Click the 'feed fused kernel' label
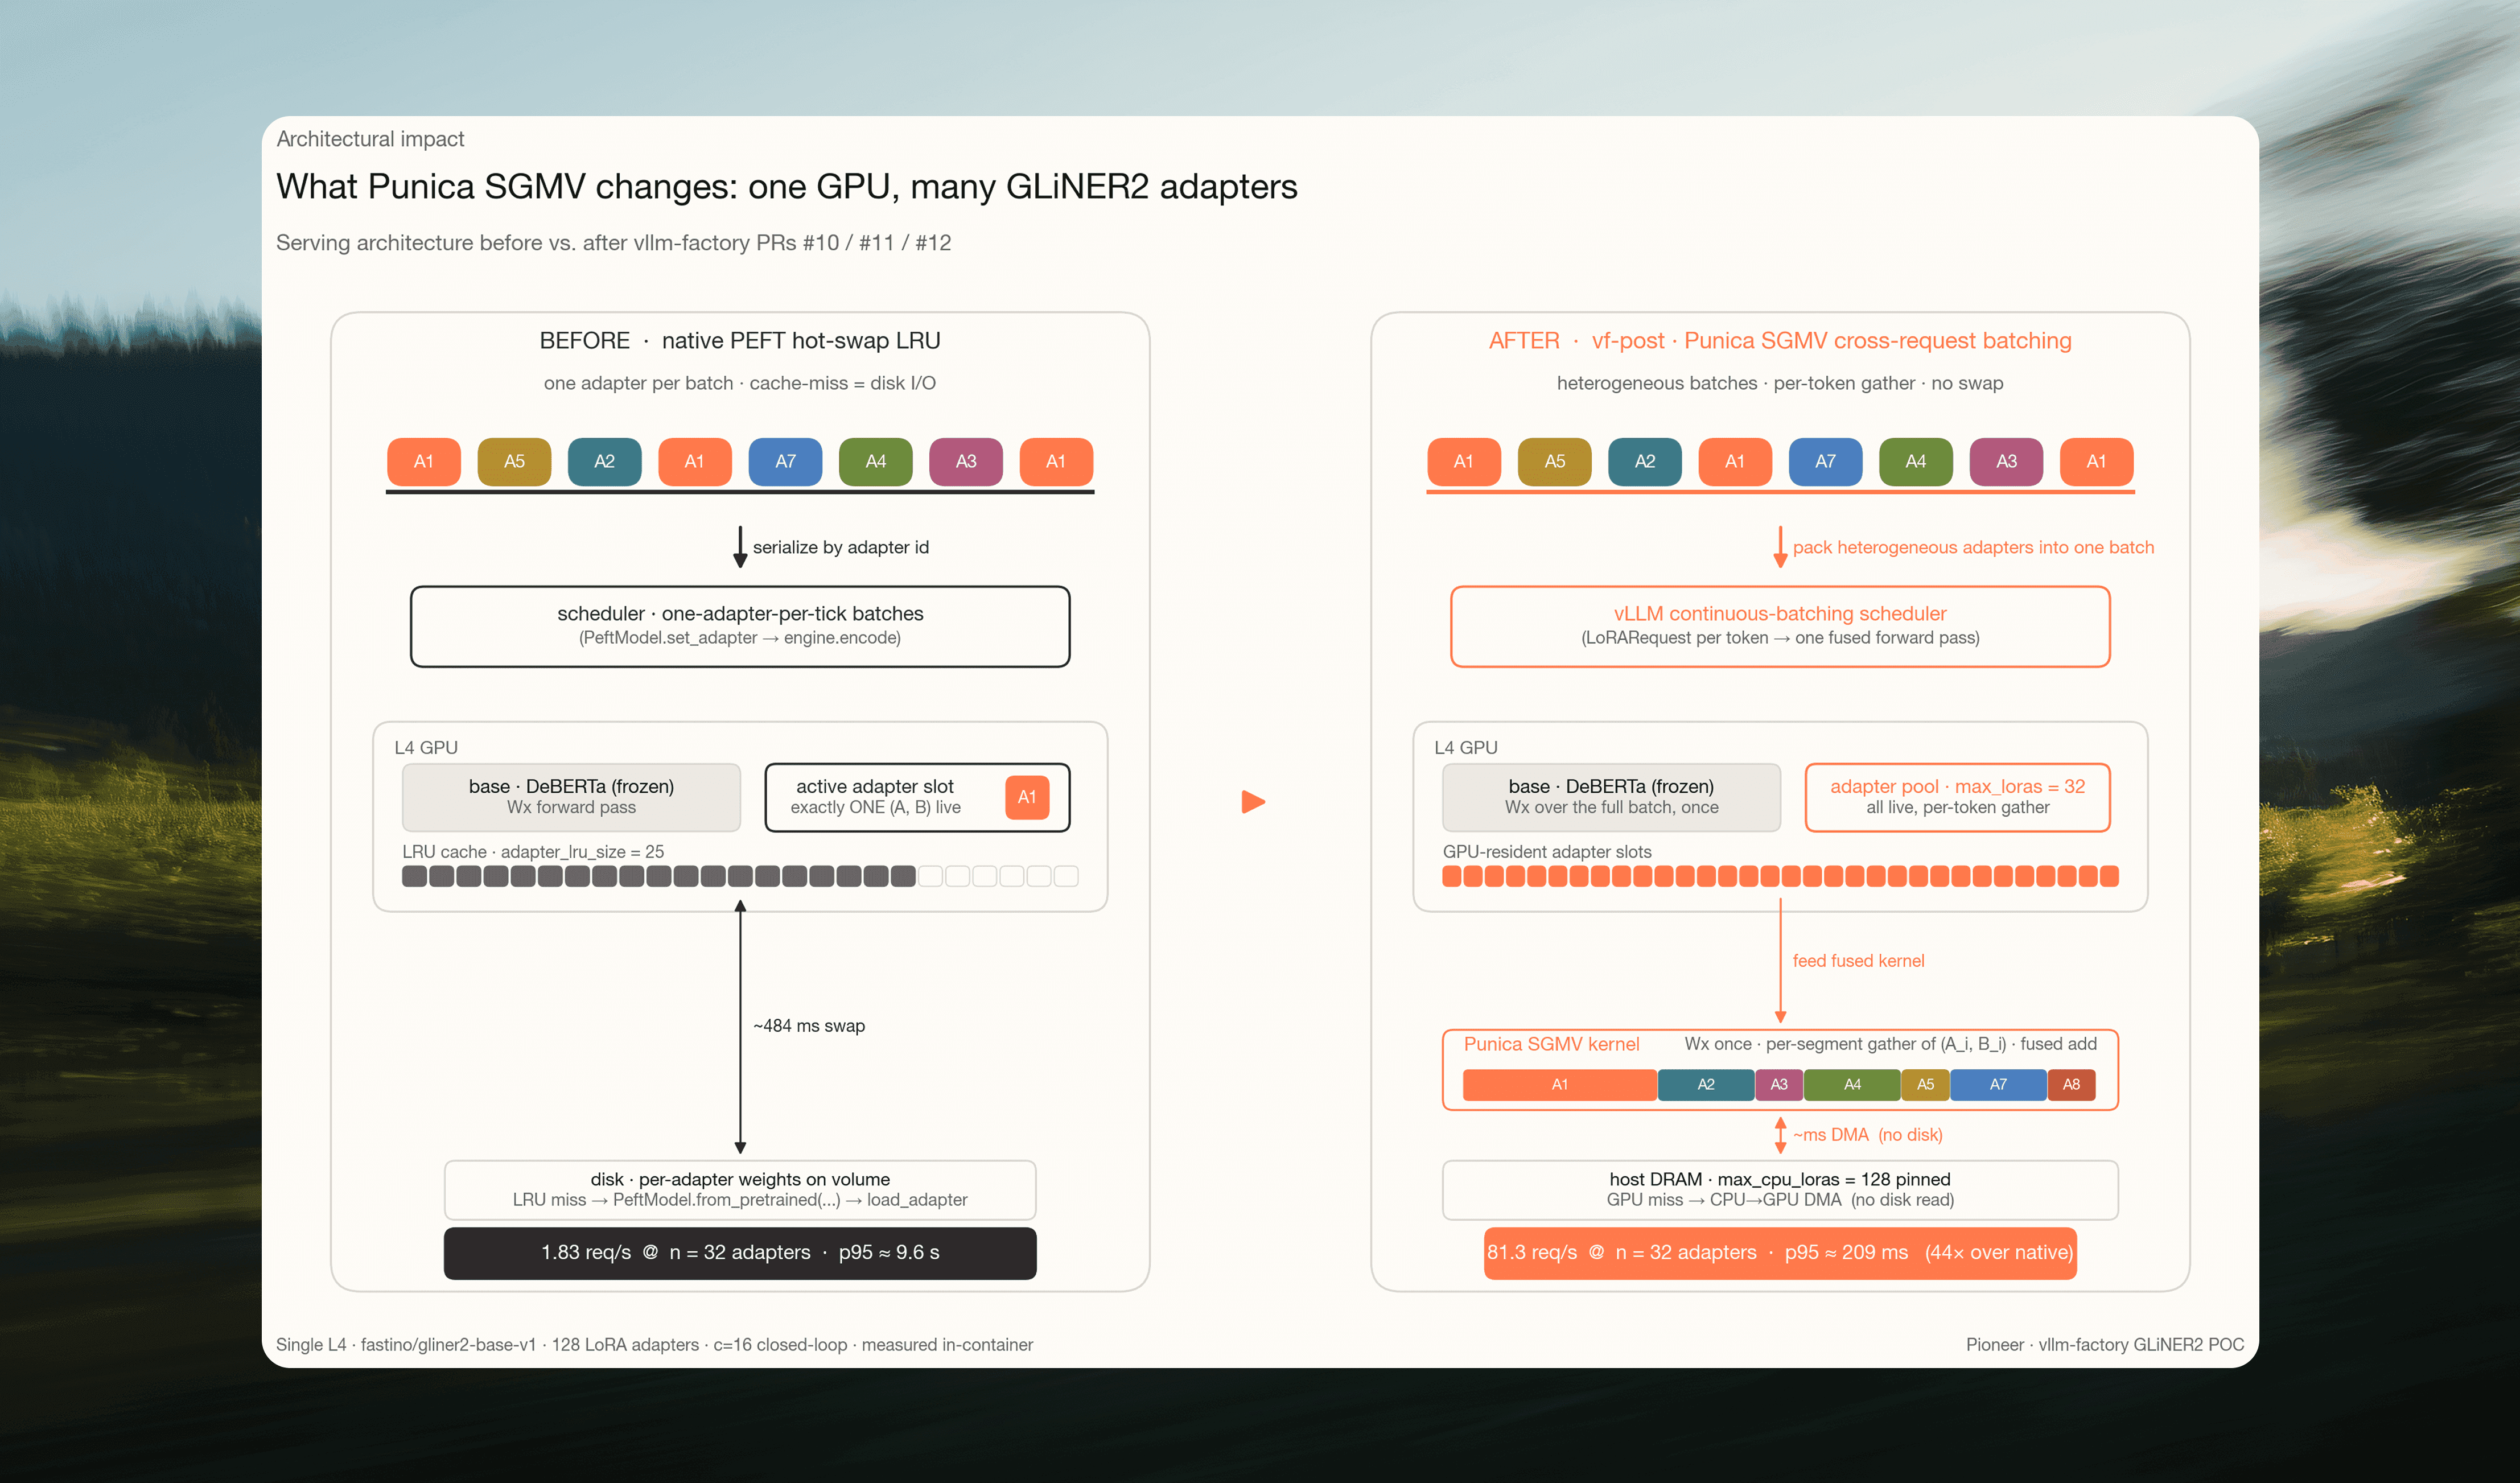The image size is (2520, 1483). [1858, 961]
